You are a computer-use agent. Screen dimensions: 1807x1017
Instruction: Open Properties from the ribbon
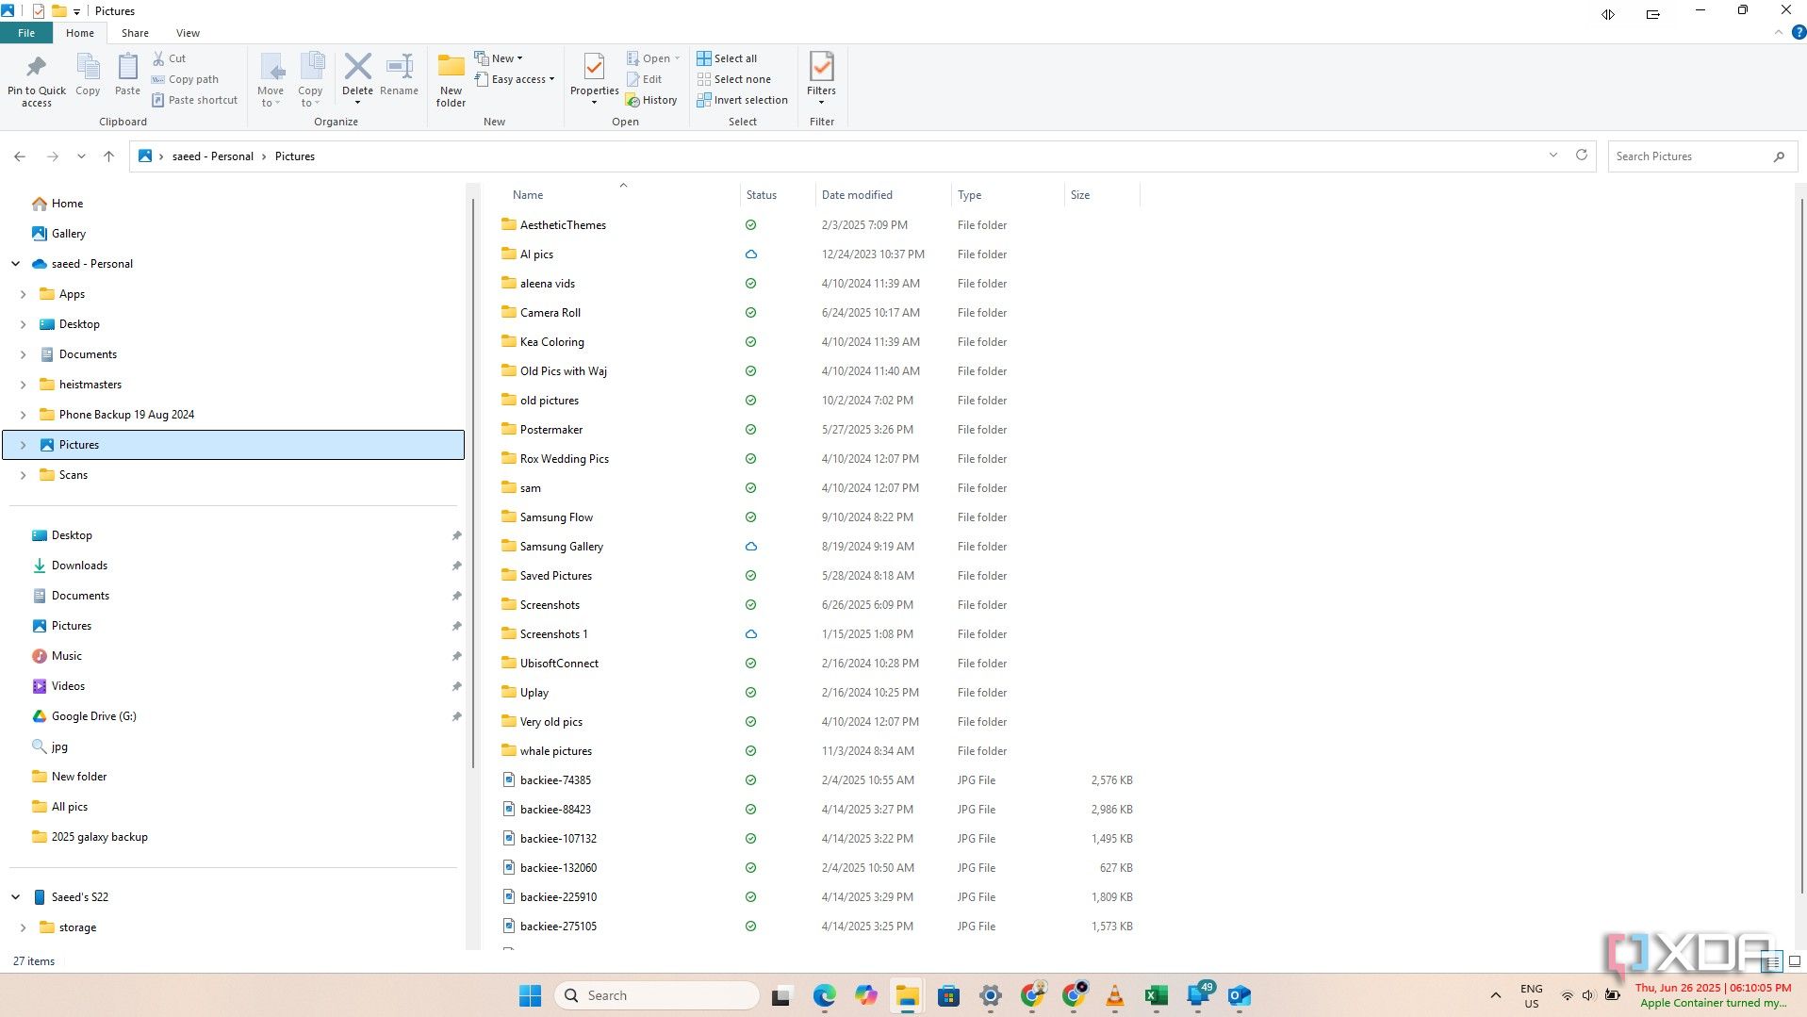click(594, 79)
